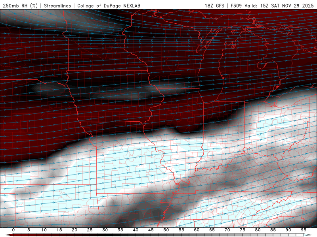Click the 5 tick label on color scale

tap(29, 230)
